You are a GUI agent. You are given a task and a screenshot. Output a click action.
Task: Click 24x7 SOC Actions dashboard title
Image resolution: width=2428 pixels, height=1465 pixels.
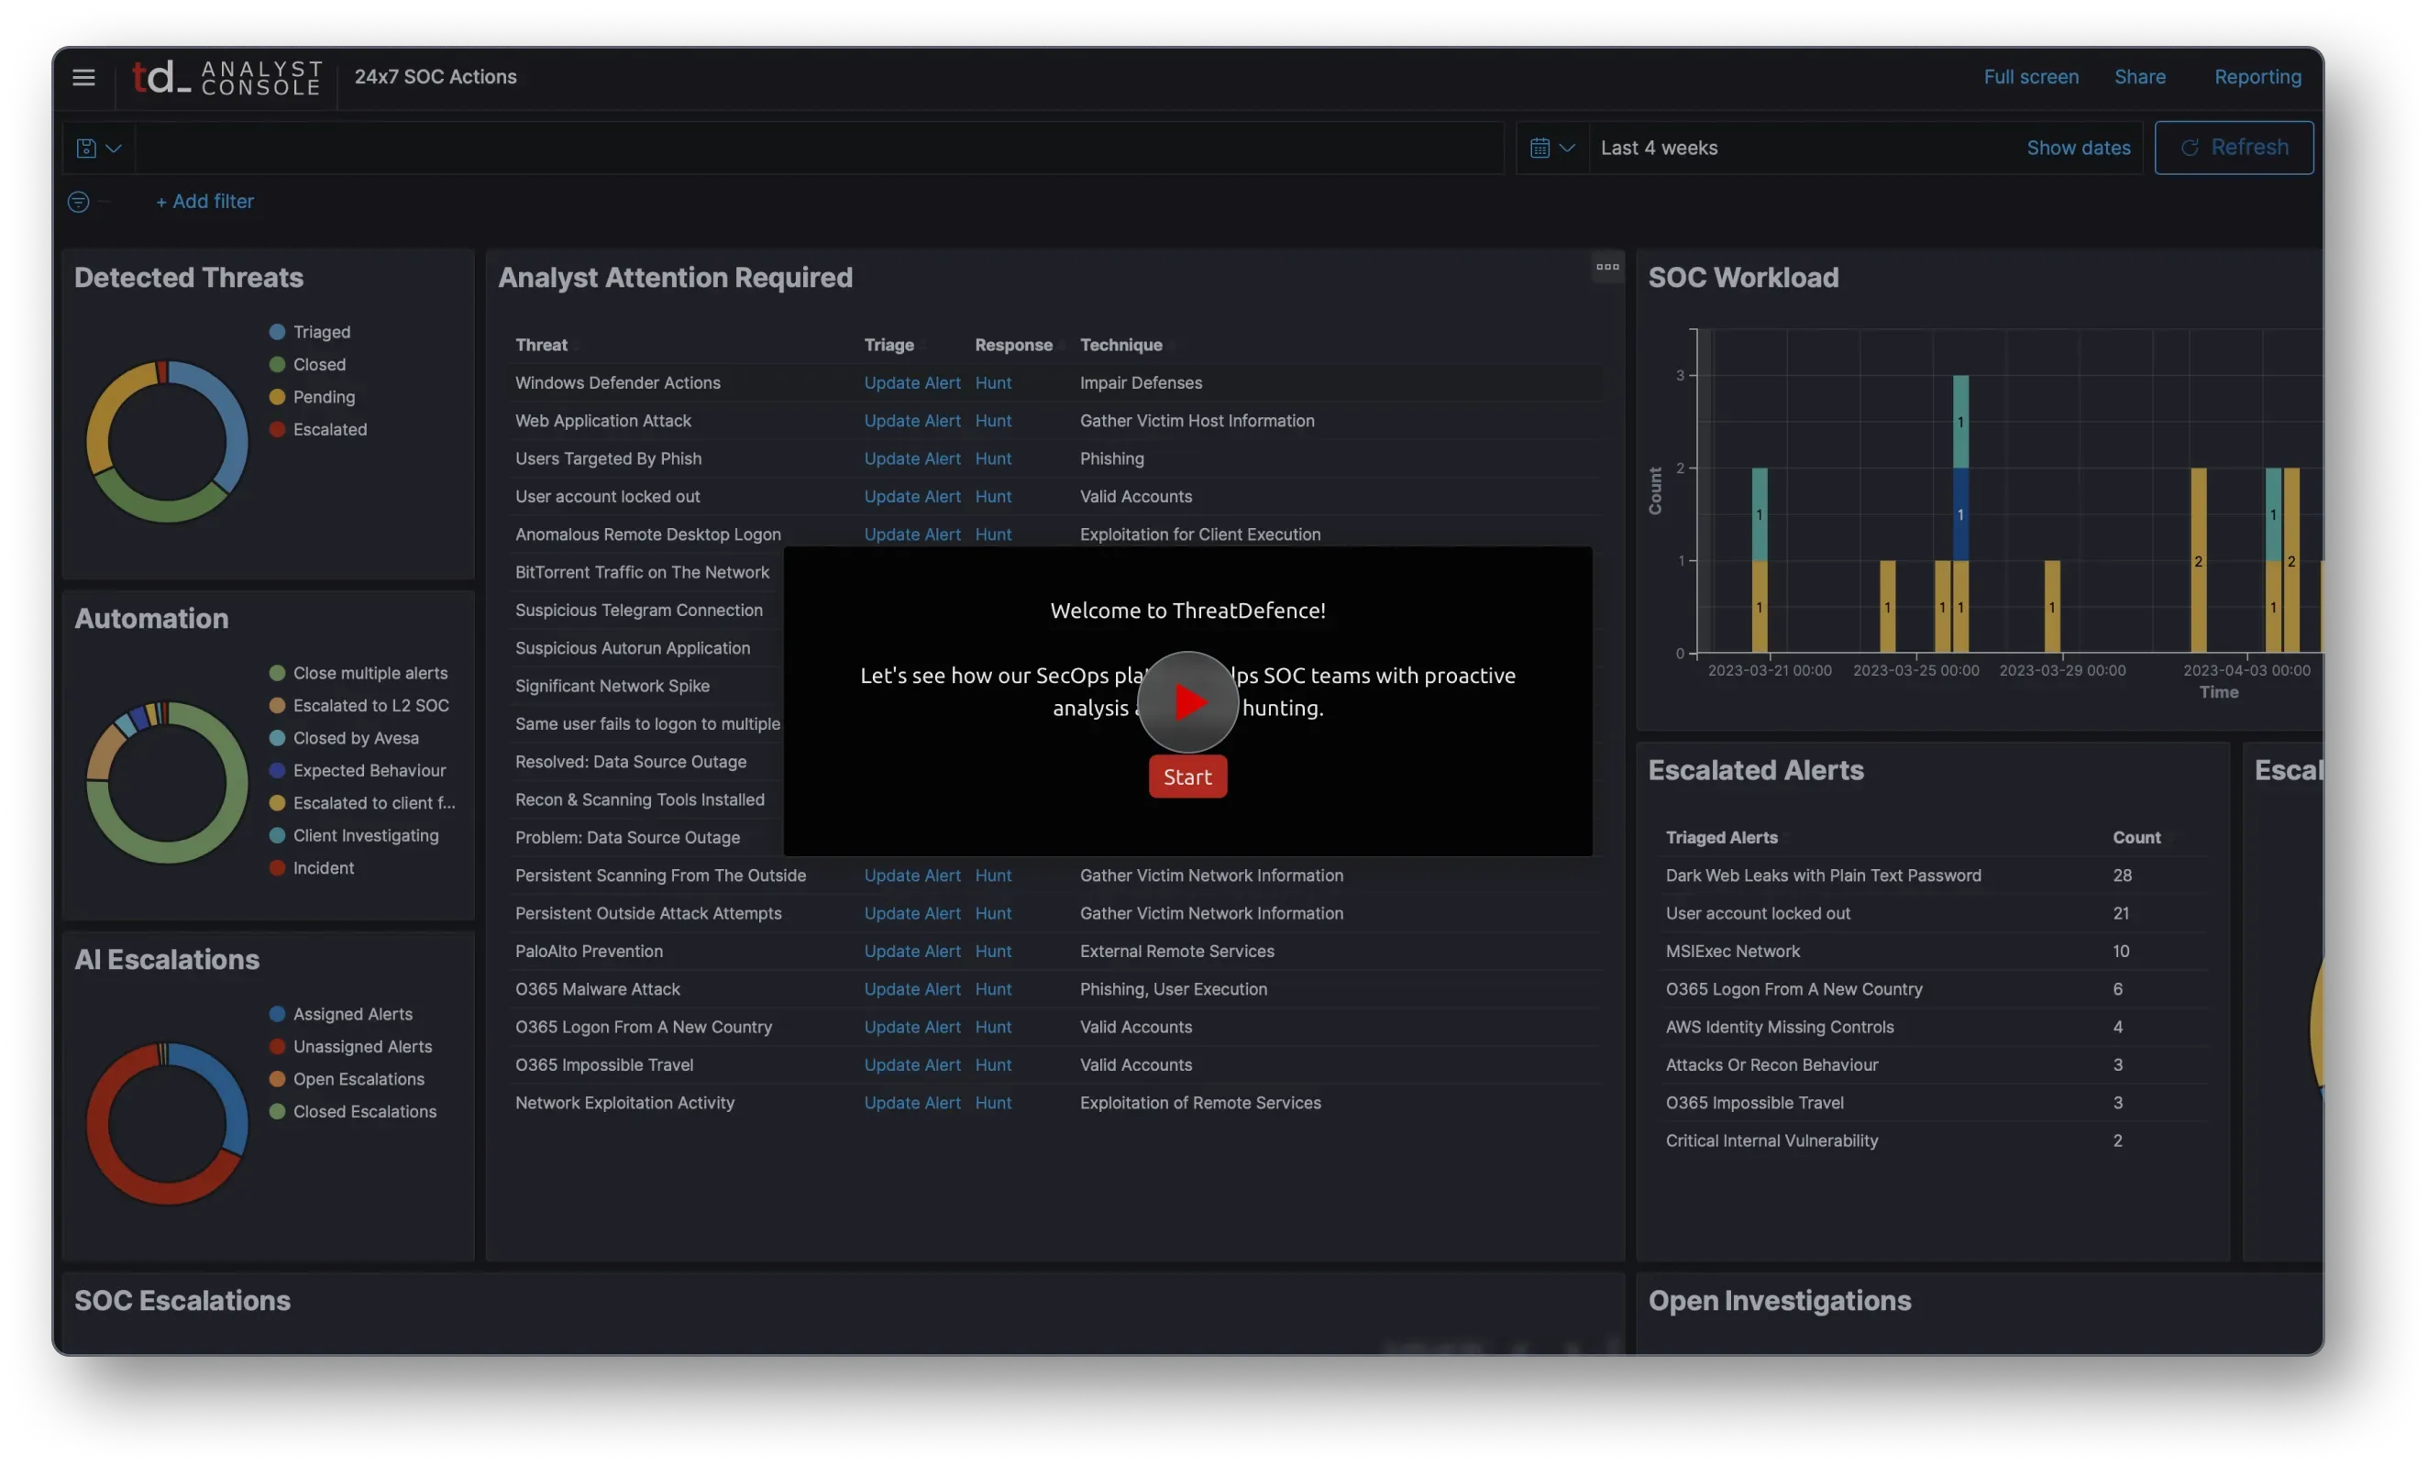coord(436,77)
